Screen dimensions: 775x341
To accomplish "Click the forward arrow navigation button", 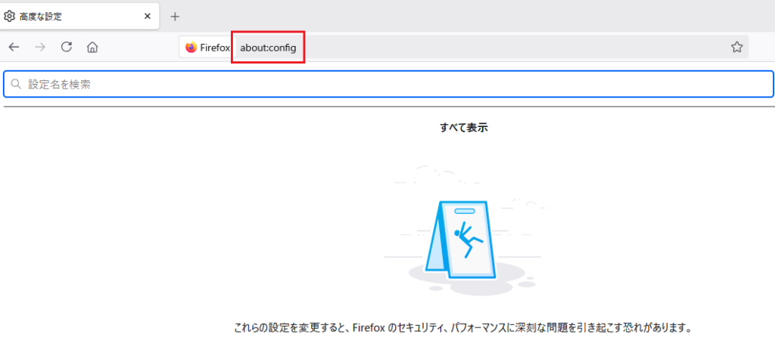I will tap(41, 48).
